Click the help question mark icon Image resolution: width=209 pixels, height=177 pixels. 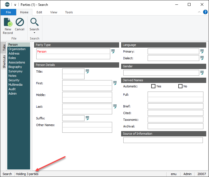[x=205, y=12]
